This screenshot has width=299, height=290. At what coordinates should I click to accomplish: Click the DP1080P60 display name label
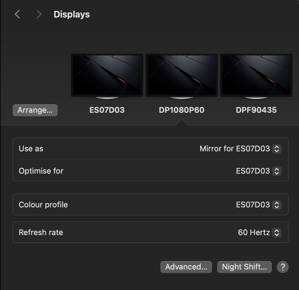(182, 110)
